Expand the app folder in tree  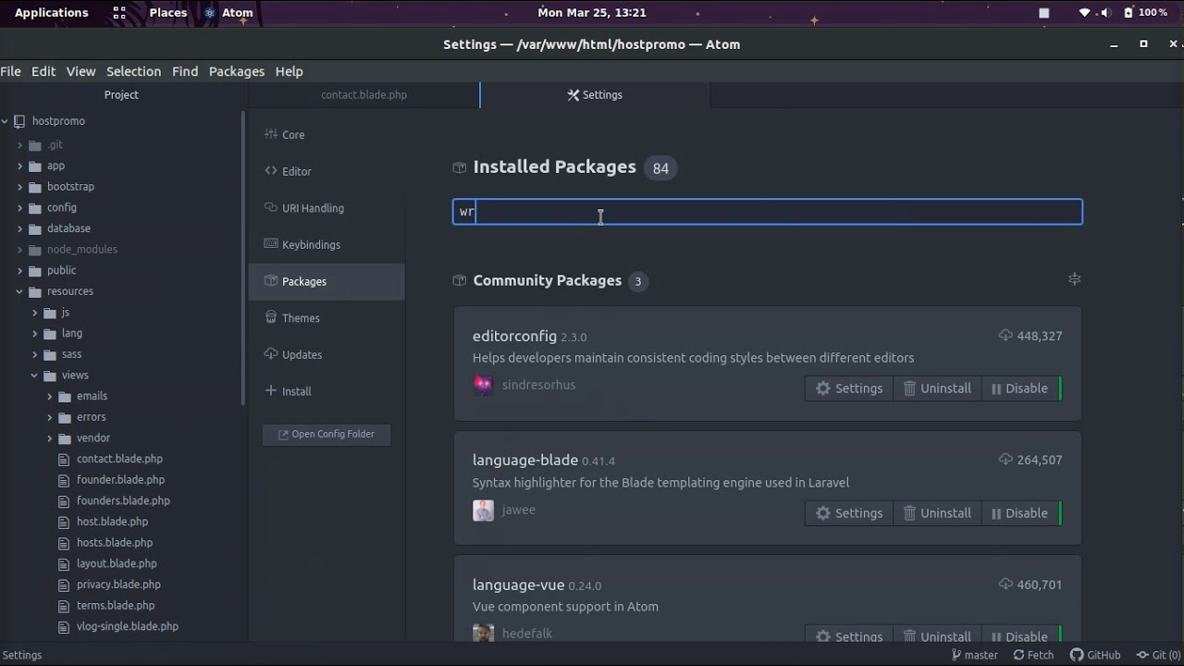[19, 166]
